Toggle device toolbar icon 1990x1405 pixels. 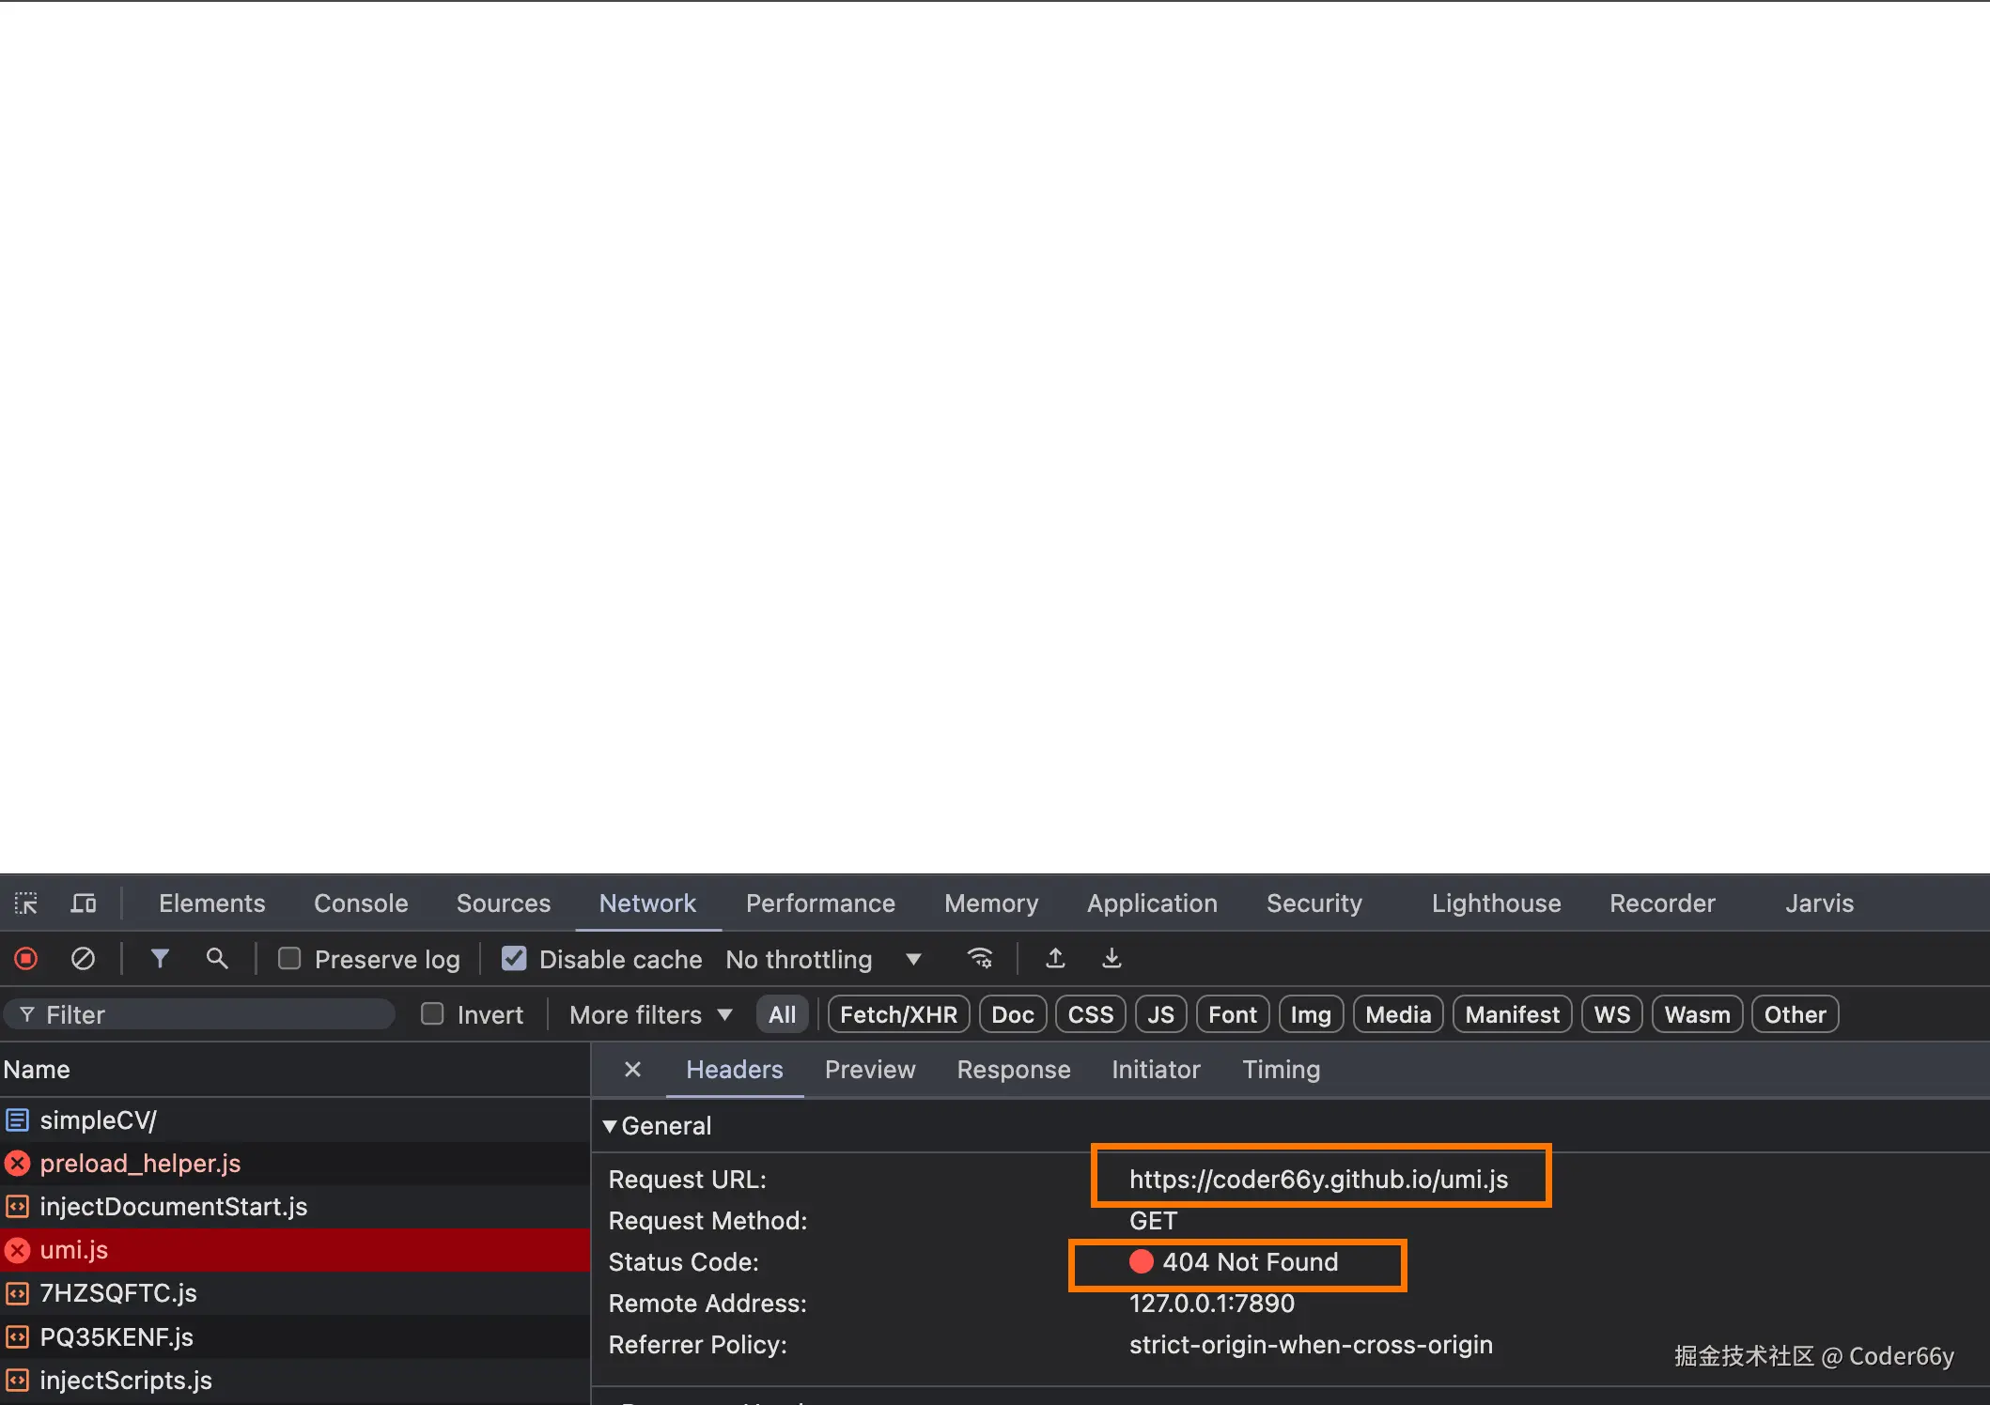84,903
